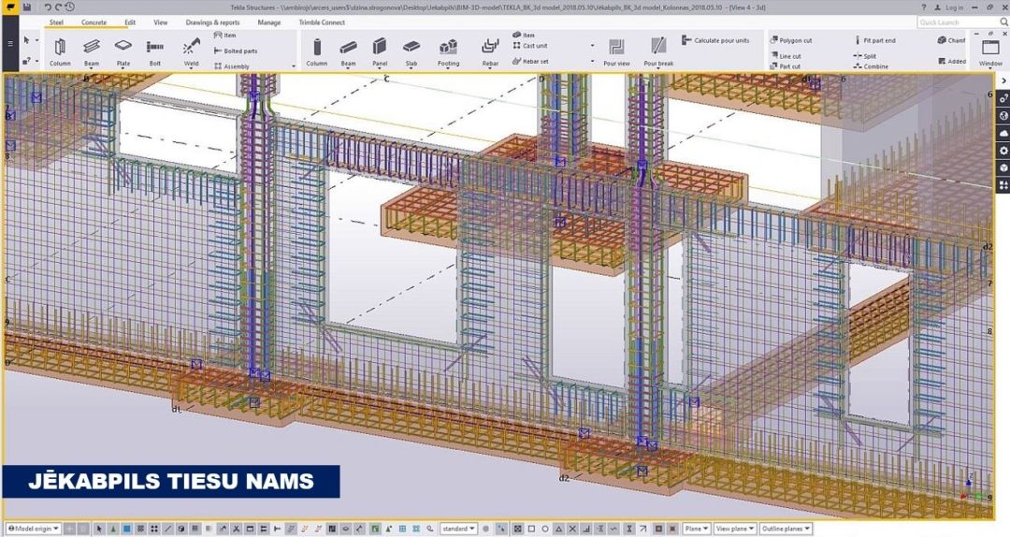This screenshot has height=537, width=1010.
Task: Open the standard snap settings dropdown
Action: click(457, 529)
